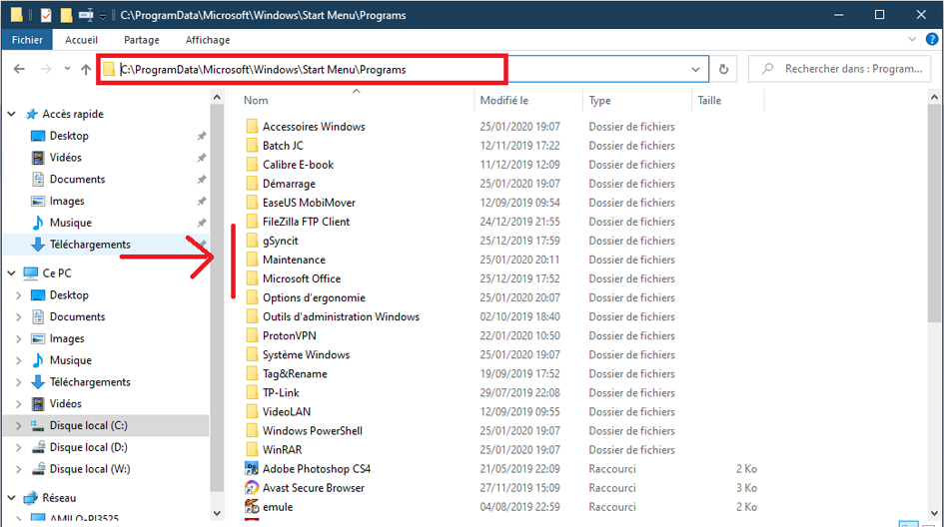Open the Calibre E-book folder
This screenshot has height=527, width=944.
point(290,165)
